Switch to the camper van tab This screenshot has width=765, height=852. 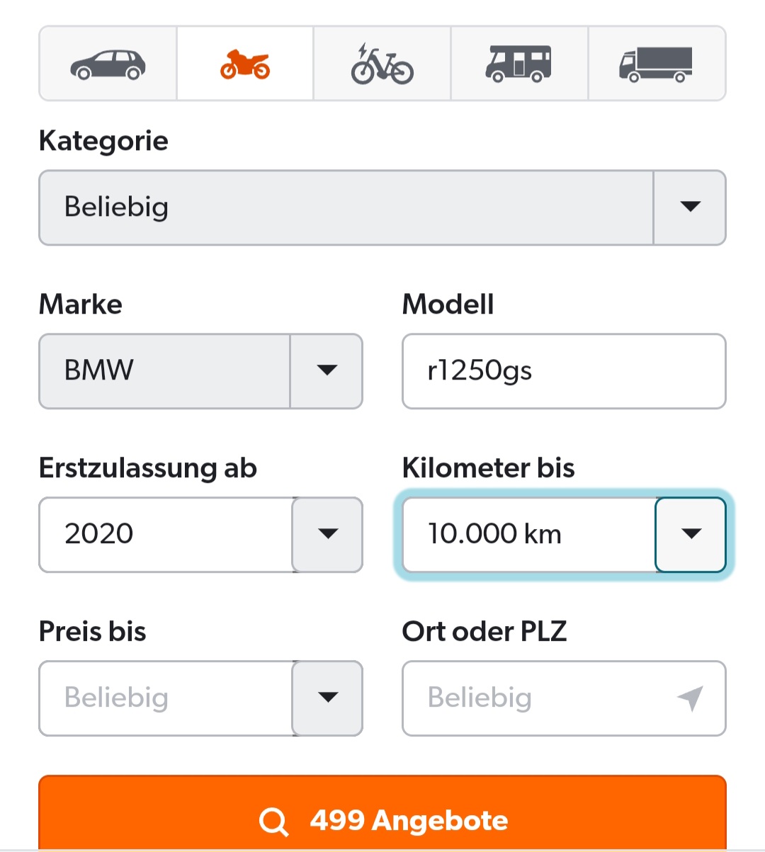coord(518,64)
